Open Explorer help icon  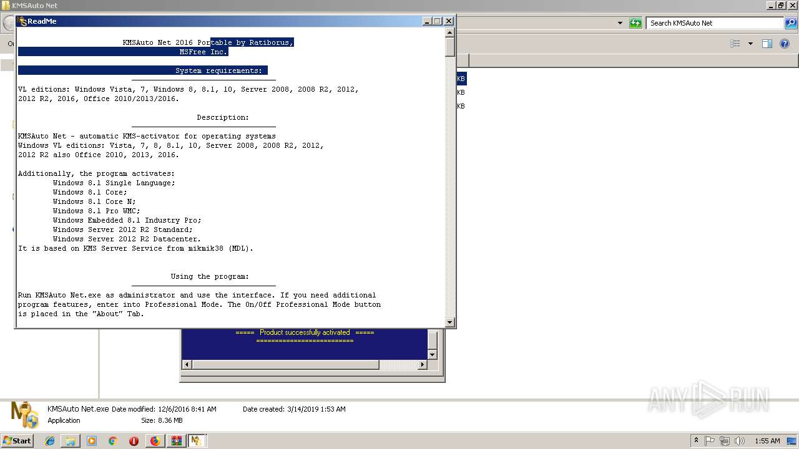pyautogui.click(x=785, y=44)
